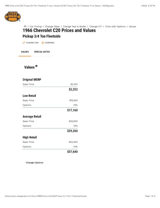Screen dimensions: 160x208
Task: Click the Change Options link
Action: point(35,162)
